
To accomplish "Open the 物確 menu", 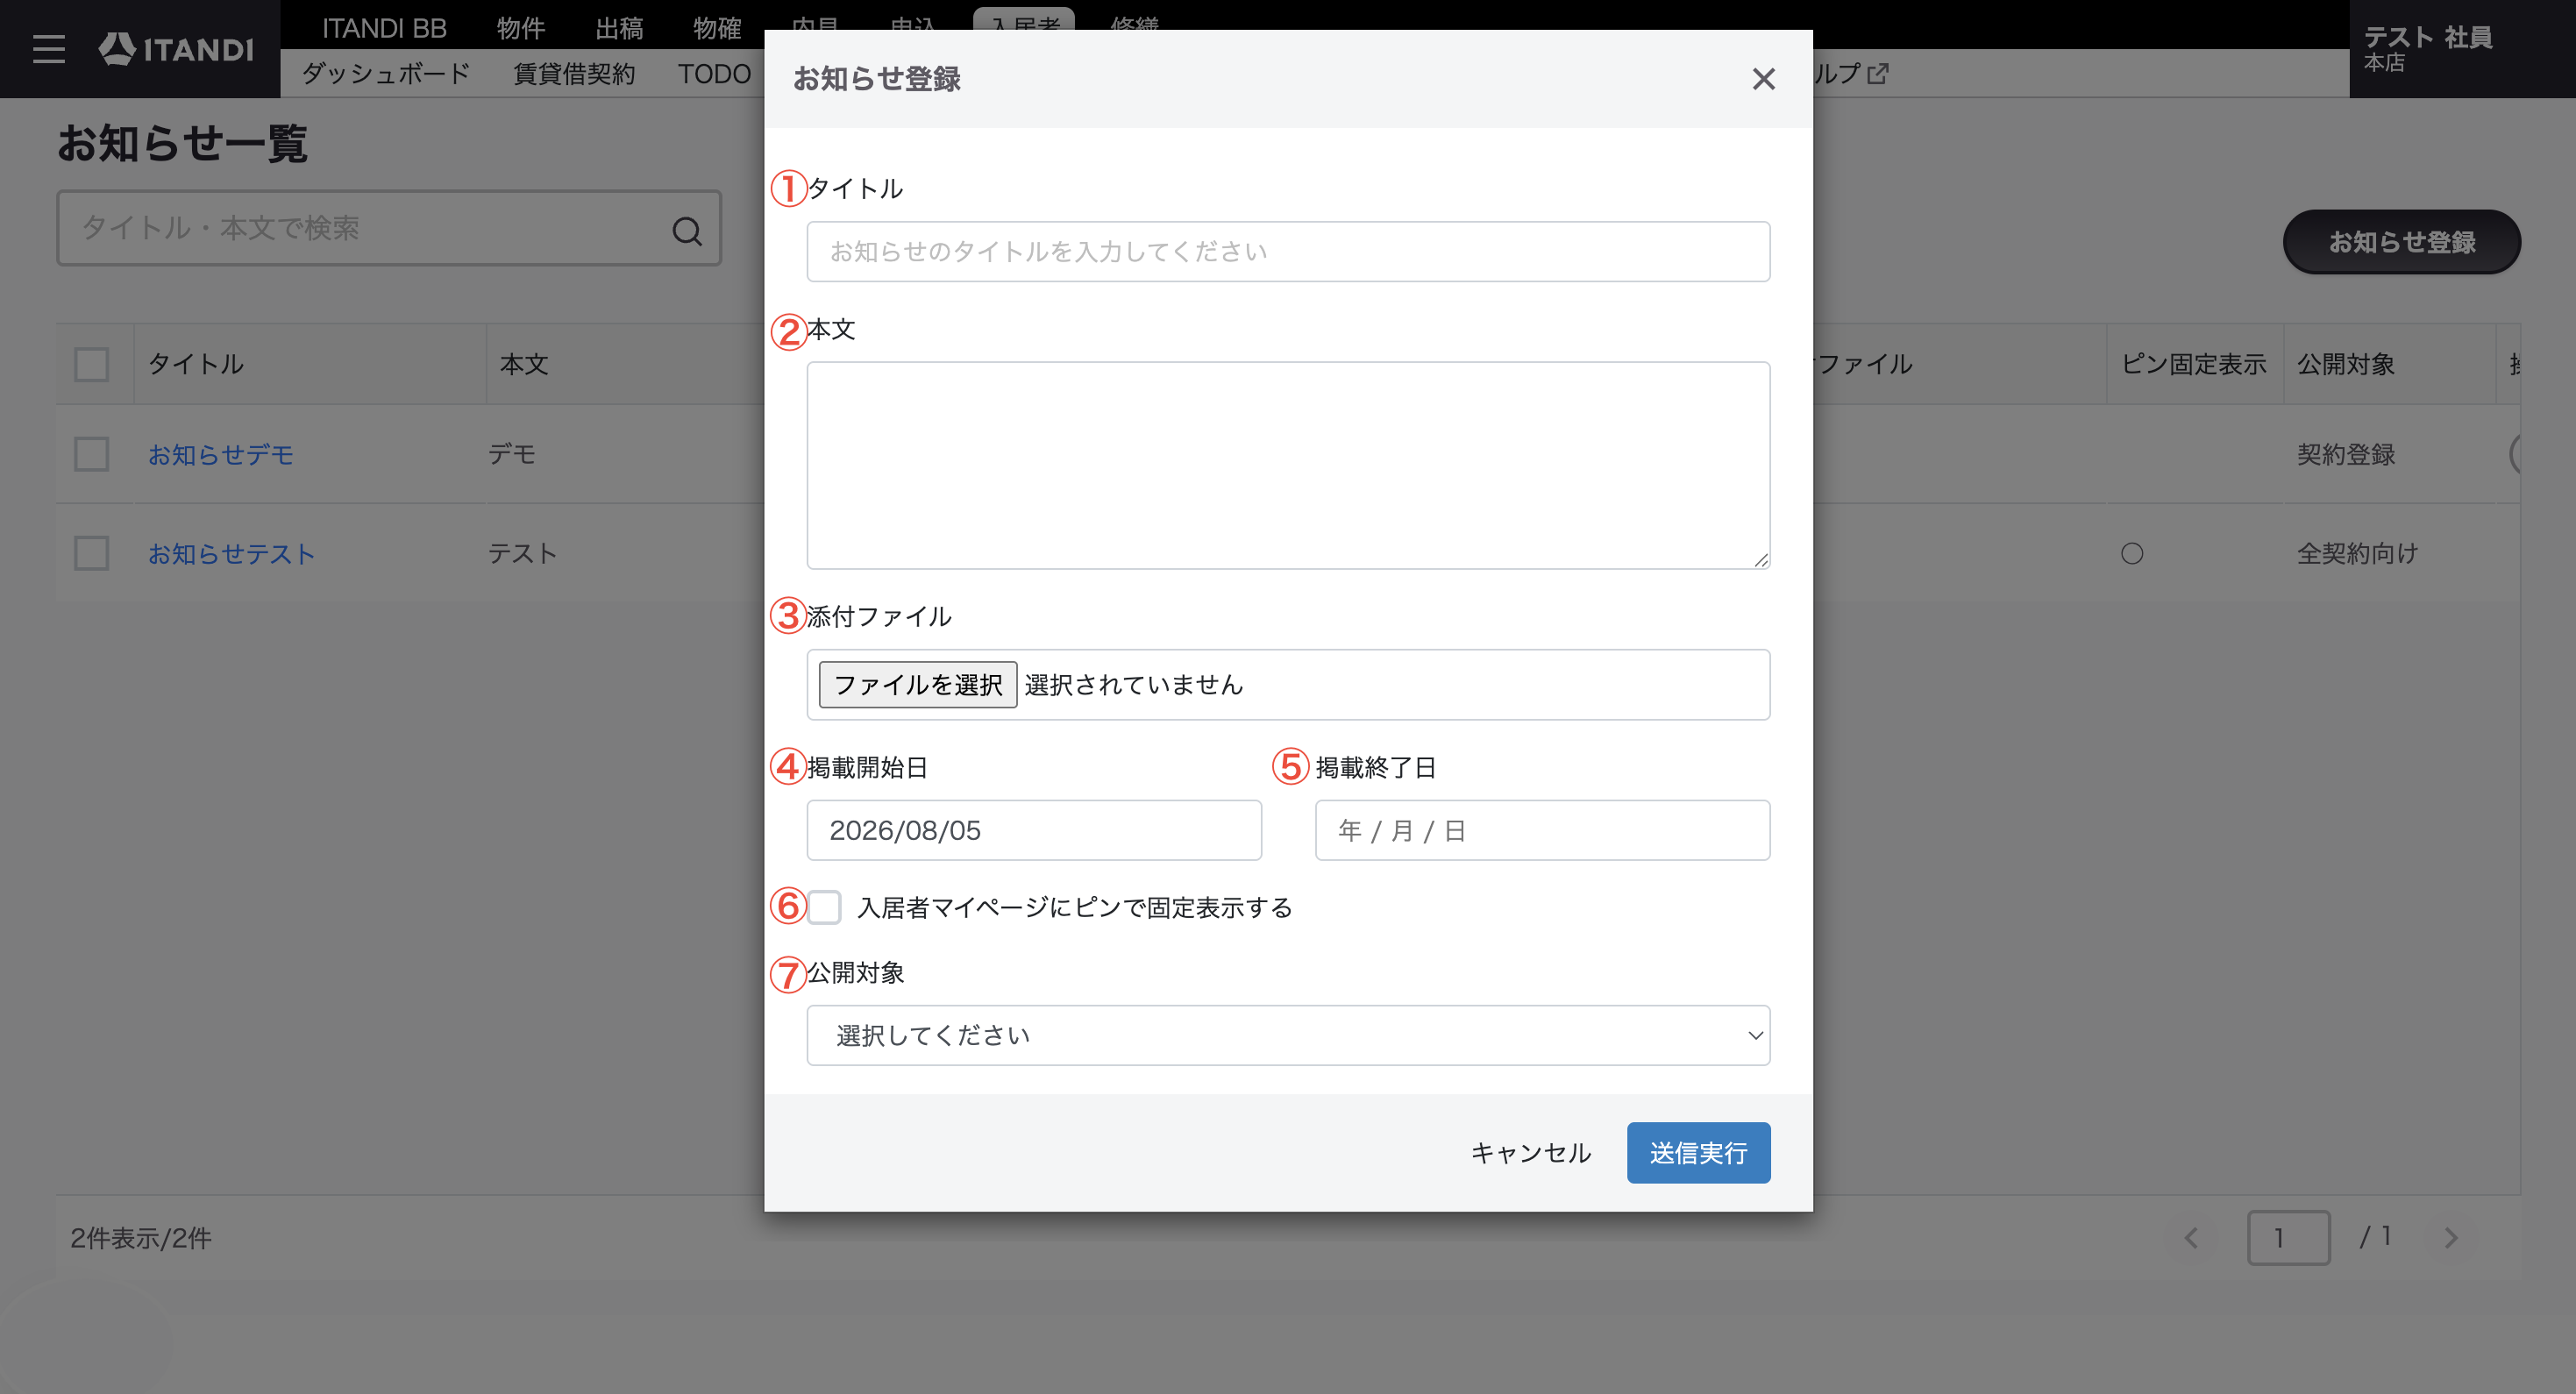I will [x=717, y=28].
